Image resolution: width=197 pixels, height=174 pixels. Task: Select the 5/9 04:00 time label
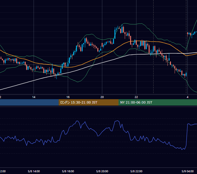coord(187,171)
